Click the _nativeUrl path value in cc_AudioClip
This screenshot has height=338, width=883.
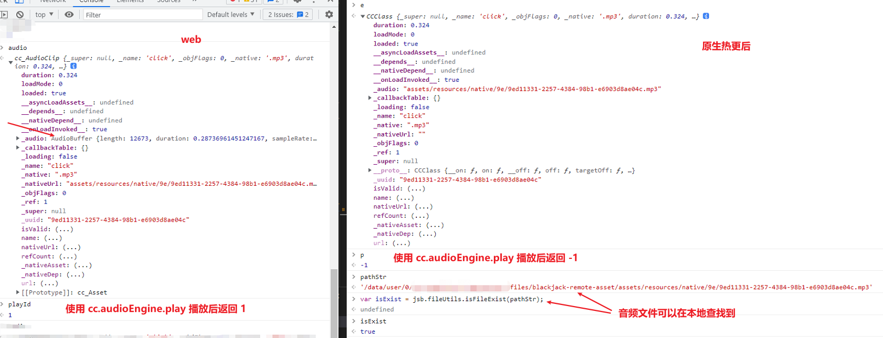pyautogui.click(x=192, y=184)
